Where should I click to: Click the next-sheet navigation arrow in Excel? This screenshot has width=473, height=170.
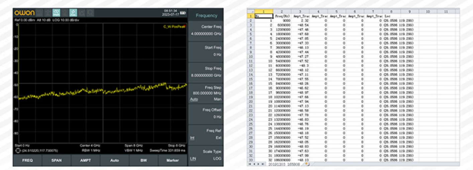point(258,164)
